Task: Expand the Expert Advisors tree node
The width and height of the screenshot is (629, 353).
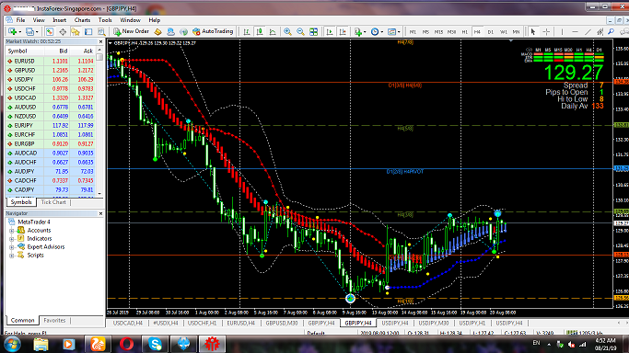Action: (12, 247)
